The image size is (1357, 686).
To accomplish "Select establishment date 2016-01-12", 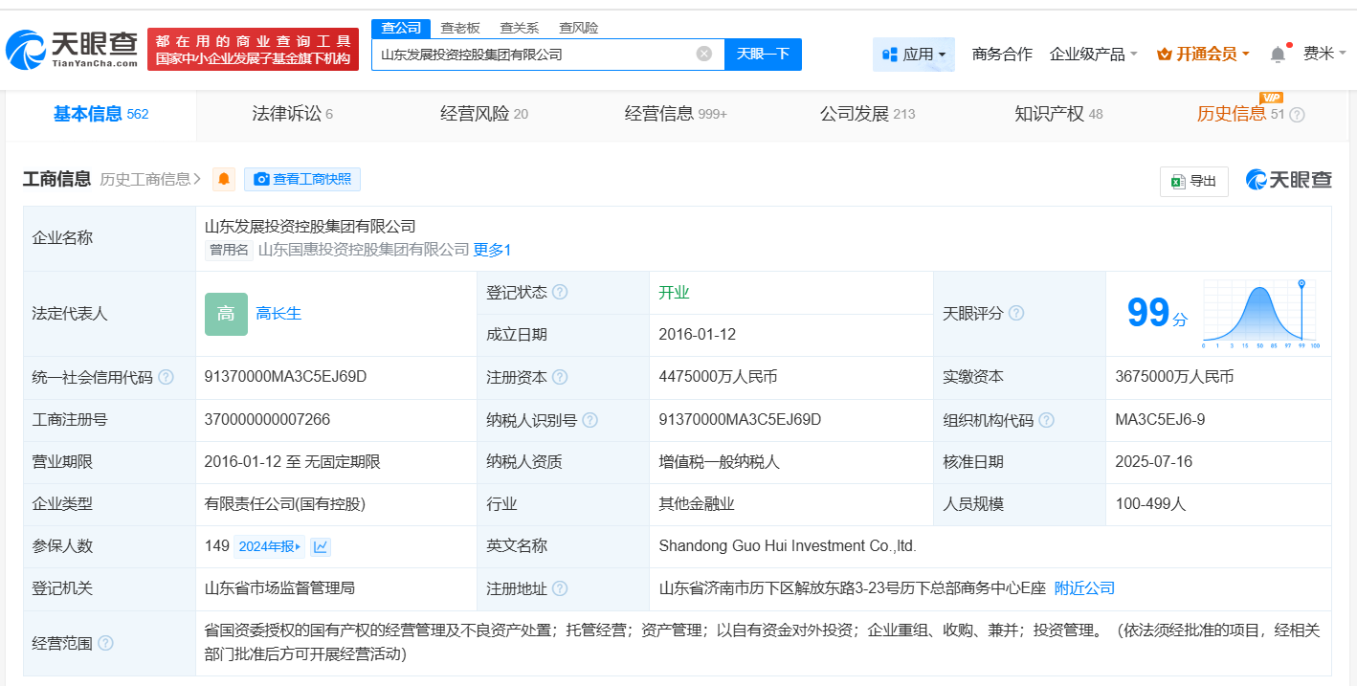I will [697, 335].
